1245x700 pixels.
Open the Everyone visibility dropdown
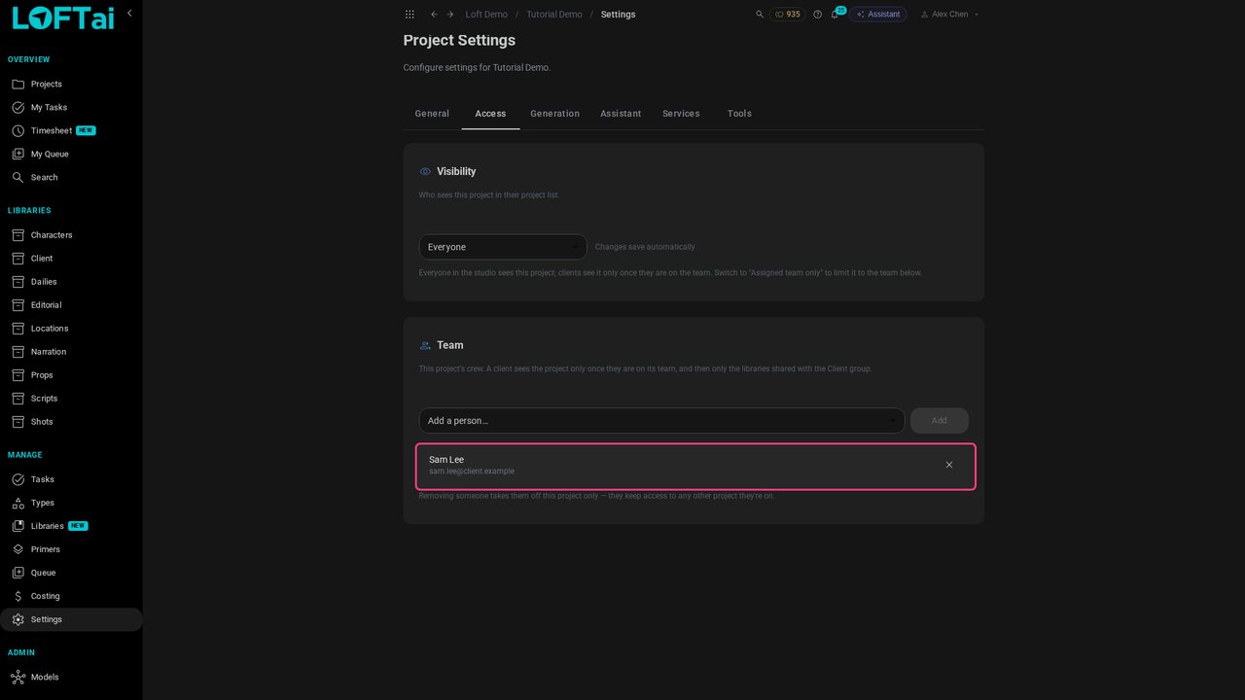(x=503, y=247)
